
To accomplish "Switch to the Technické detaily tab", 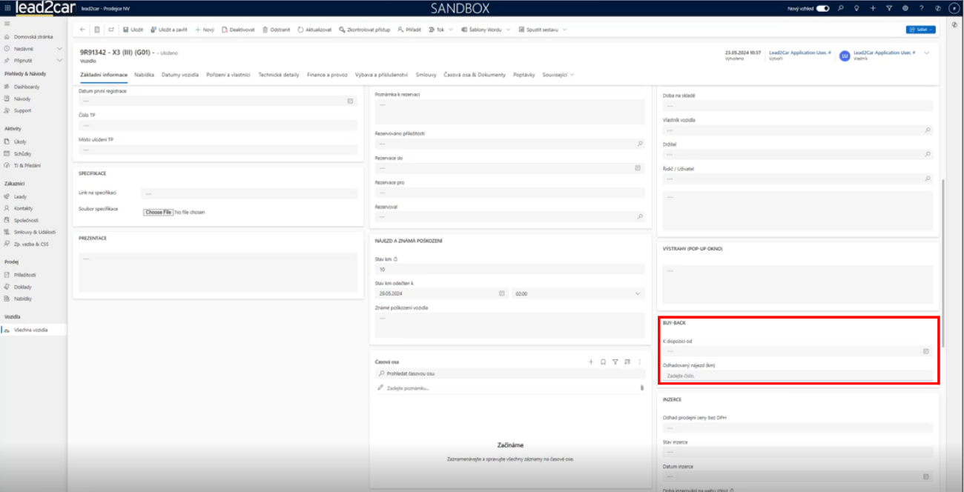I will (x=279, y=75).
